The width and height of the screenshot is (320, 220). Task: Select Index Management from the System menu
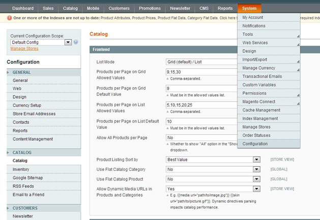click(x=260, y=119)
